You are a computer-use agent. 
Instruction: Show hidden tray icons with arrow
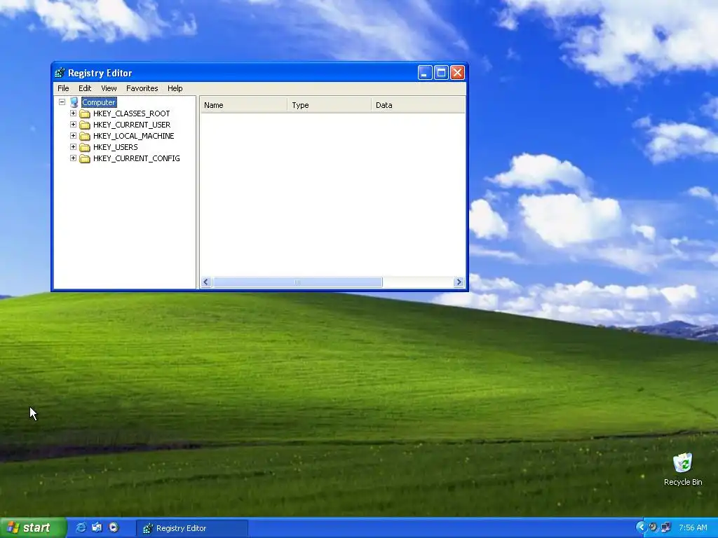641,527
